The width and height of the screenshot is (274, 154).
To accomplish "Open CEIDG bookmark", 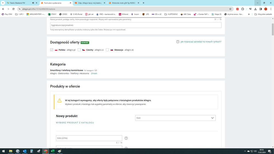I will pyautogui.click(x=63, y=14).
